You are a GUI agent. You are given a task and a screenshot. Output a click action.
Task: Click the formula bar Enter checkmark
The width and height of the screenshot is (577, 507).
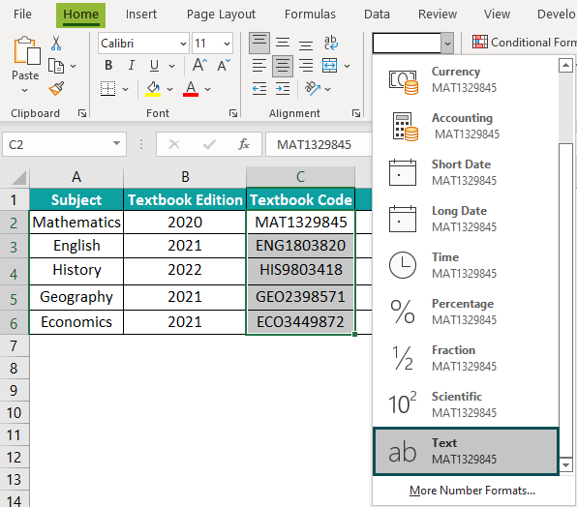[209, 144]
